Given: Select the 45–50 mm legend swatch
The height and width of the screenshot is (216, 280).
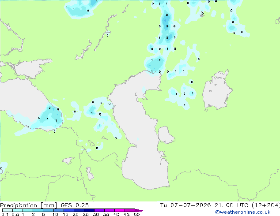Looking at the screenshot, I should tap(130, 210).
